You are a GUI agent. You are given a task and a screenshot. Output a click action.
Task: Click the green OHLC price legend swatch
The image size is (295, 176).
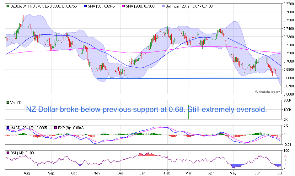pos(8,6)
